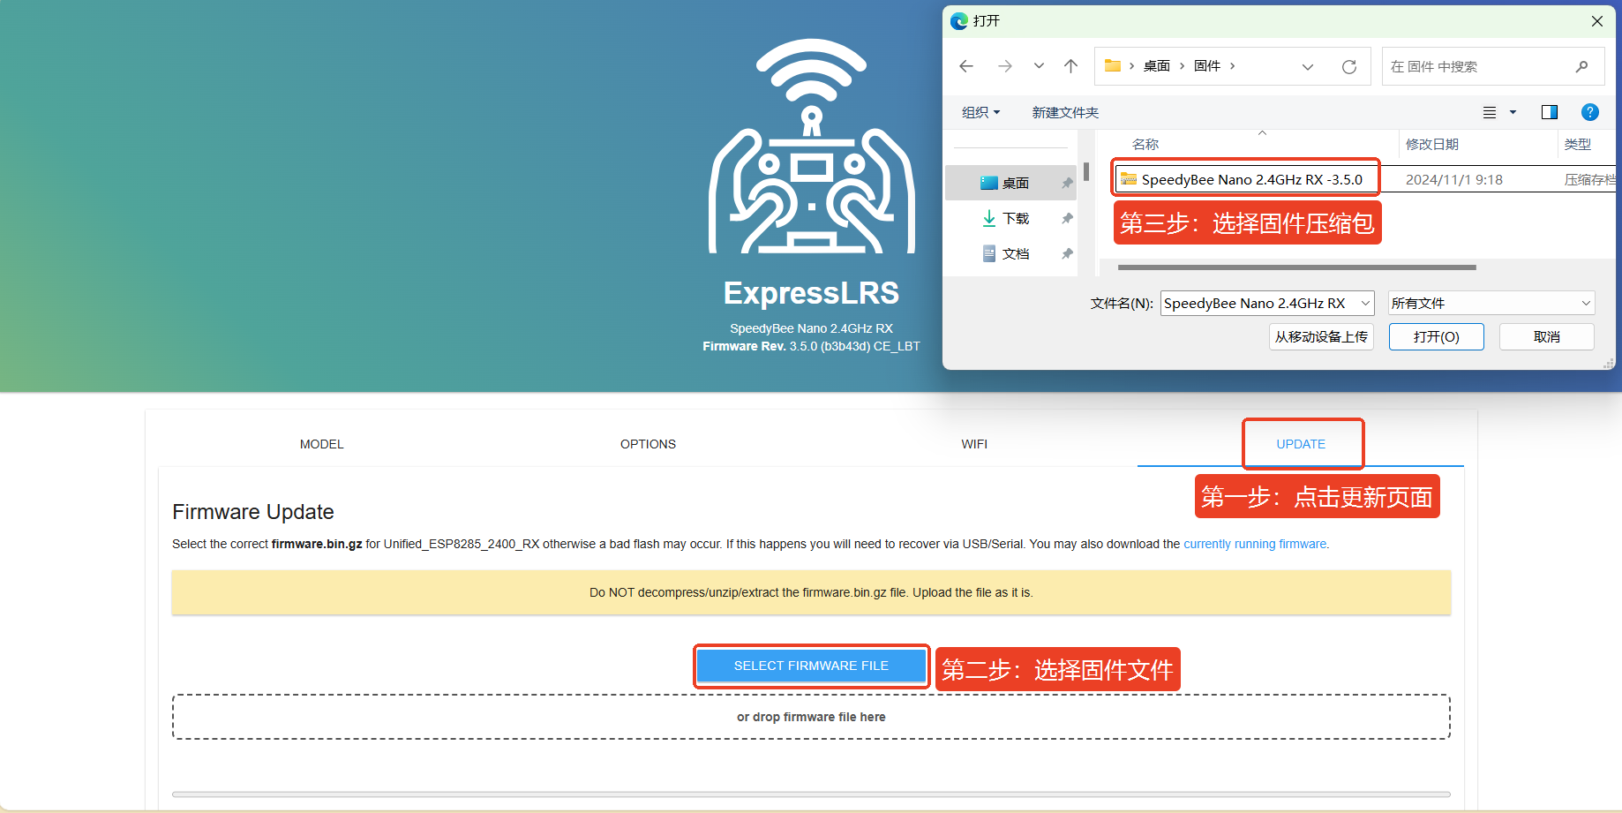
Task: Open recent locations chevron in file dialog
Action: pyautogui.click(x=1039, y=66)
